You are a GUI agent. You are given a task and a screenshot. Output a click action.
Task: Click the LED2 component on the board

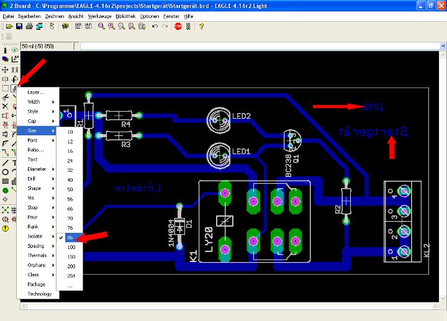[219, 117]
